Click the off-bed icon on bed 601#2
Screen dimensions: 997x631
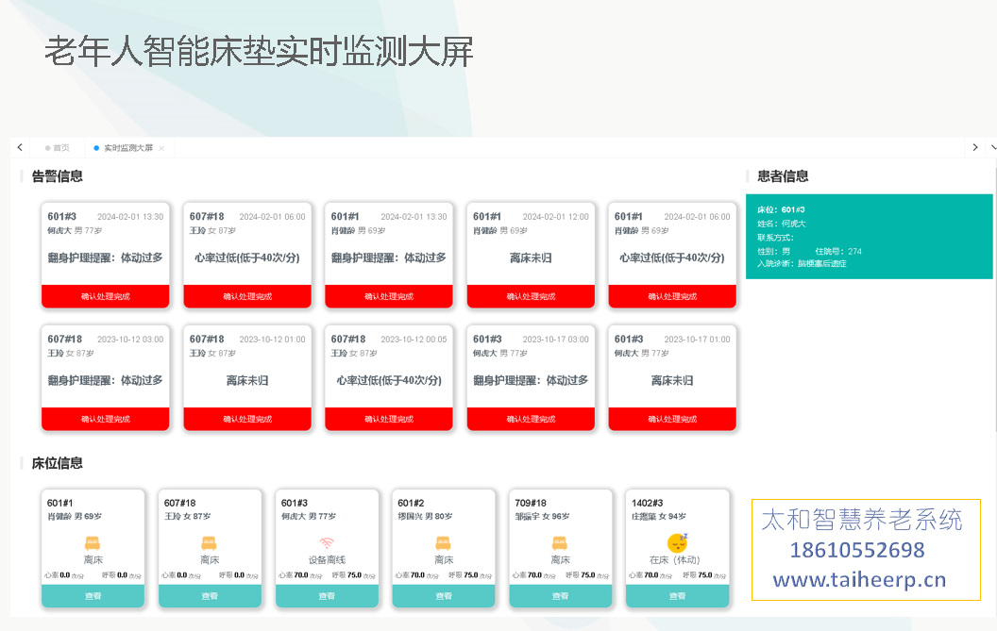click(x=443, y=543)
